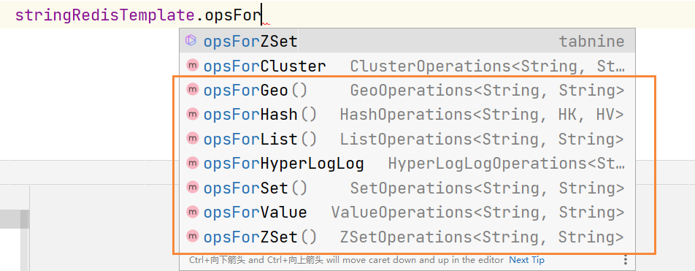Screen dimensions: 695x271
Task: Click the method icon beside opsForValue
Action: 192,212
